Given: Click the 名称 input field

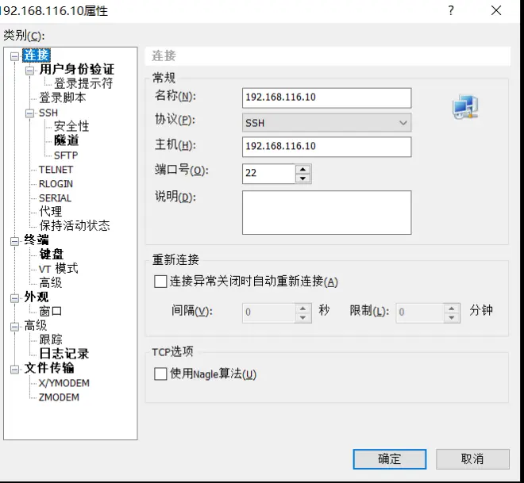Looking at the screenshot, I should tap(326, 98).
